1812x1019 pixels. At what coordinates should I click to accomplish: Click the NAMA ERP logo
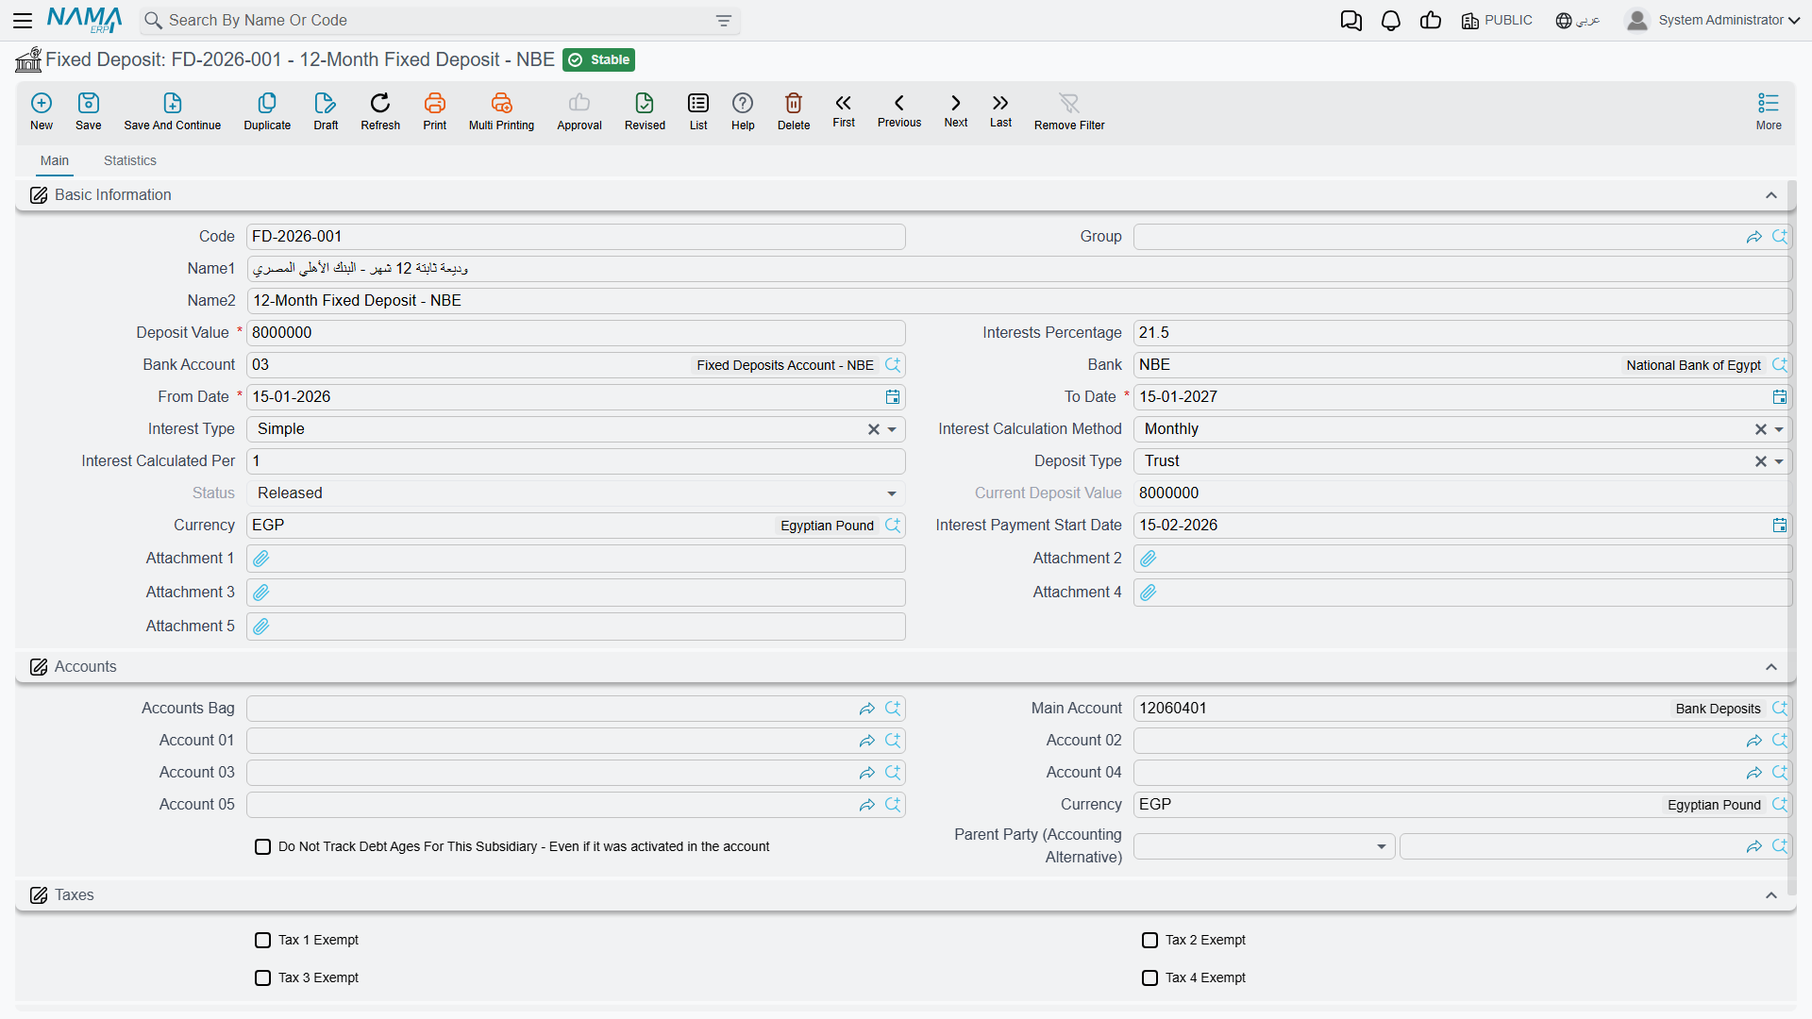tap(85, 21)
